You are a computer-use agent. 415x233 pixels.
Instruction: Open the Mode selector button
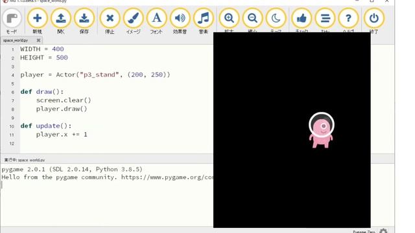12,18
